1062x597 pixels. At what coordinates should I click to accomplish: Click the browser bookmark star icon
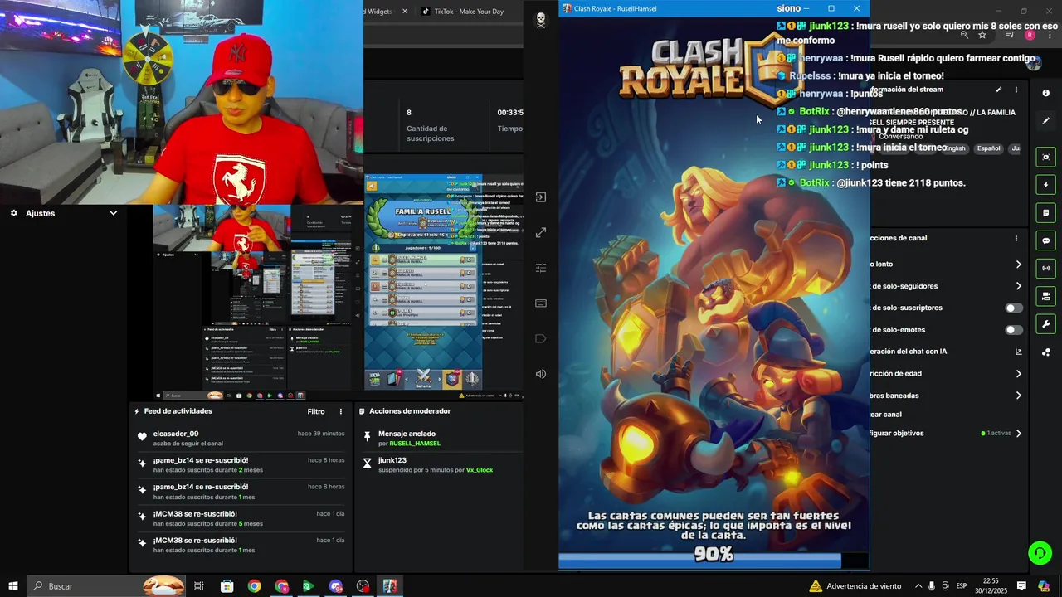[x=982, y=35]
